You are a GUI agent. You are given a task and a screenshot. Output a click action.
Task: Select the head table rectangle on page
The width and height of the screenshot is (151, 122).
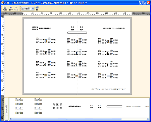77,33
